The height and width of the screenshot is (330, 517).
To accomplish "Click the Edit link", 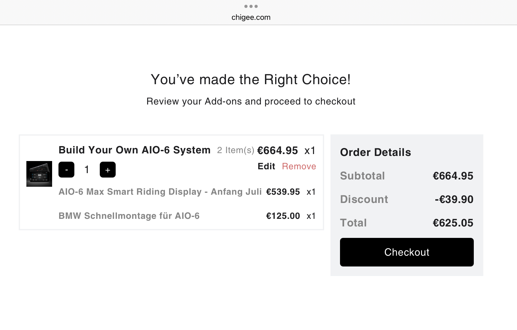I will (x=266, y=166).
